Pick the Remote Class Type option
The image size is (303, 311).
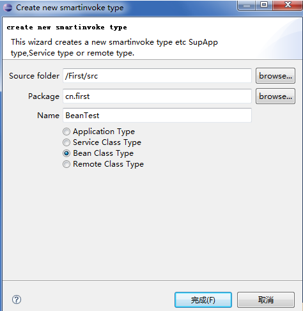(x=66, y=164)
